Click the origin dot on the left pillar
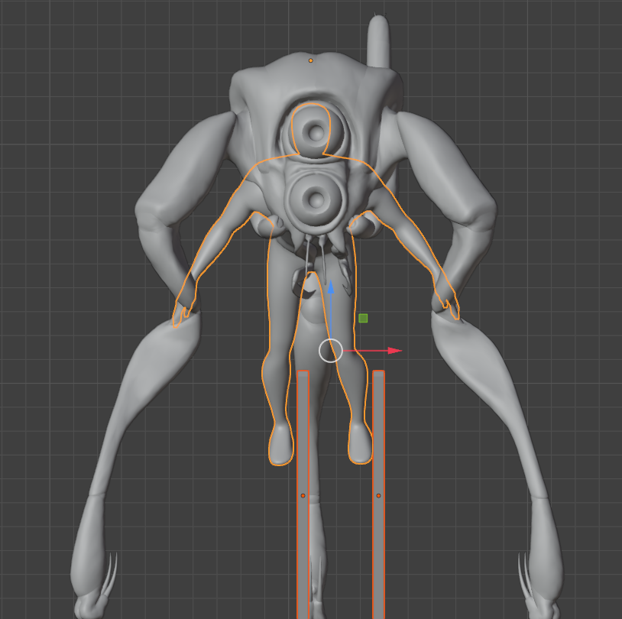 303,496
